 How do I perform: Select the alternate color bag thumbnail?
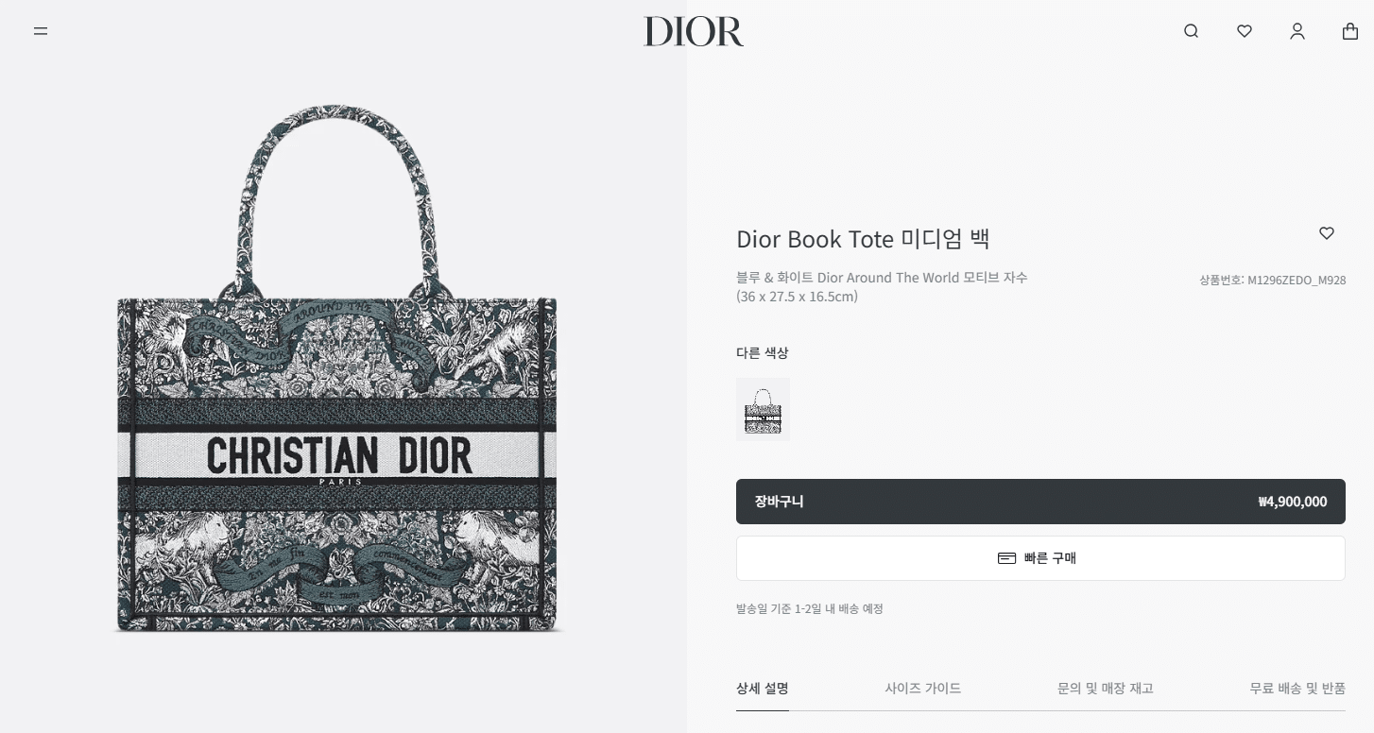[763, 409]
